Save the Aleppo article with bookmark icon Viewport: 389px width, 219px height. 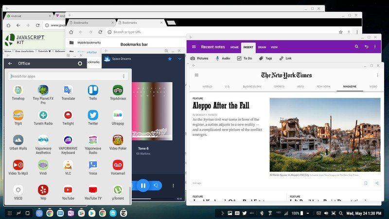click(x=366, y=183)
